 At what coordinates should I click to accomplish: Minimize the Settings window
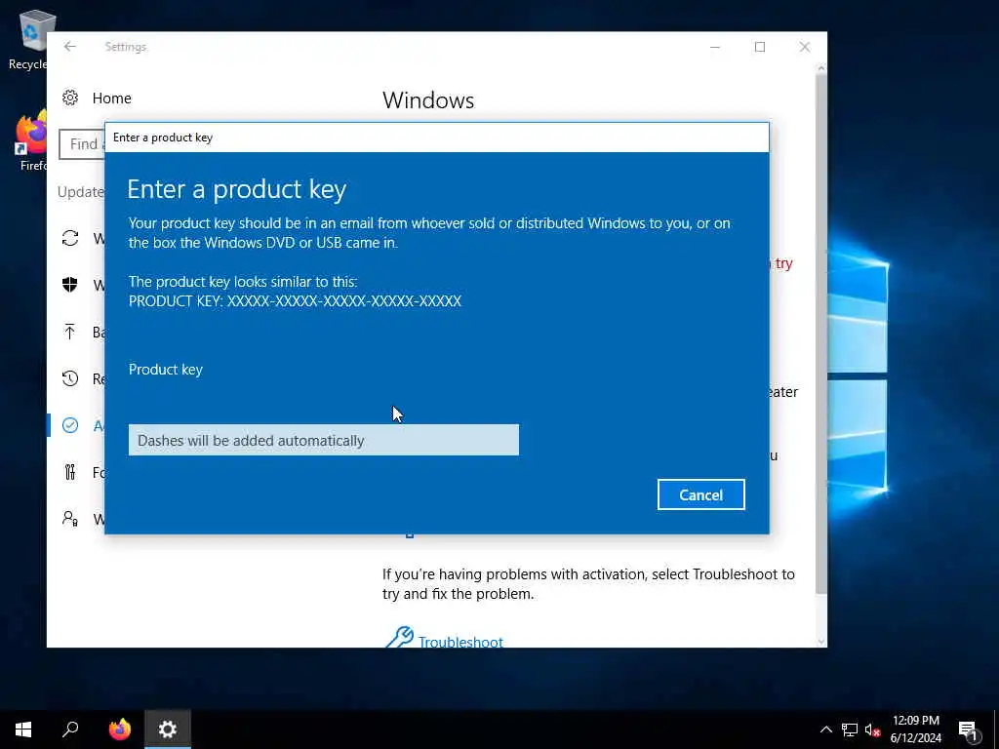pyautogui.click(x=715, y=47)
